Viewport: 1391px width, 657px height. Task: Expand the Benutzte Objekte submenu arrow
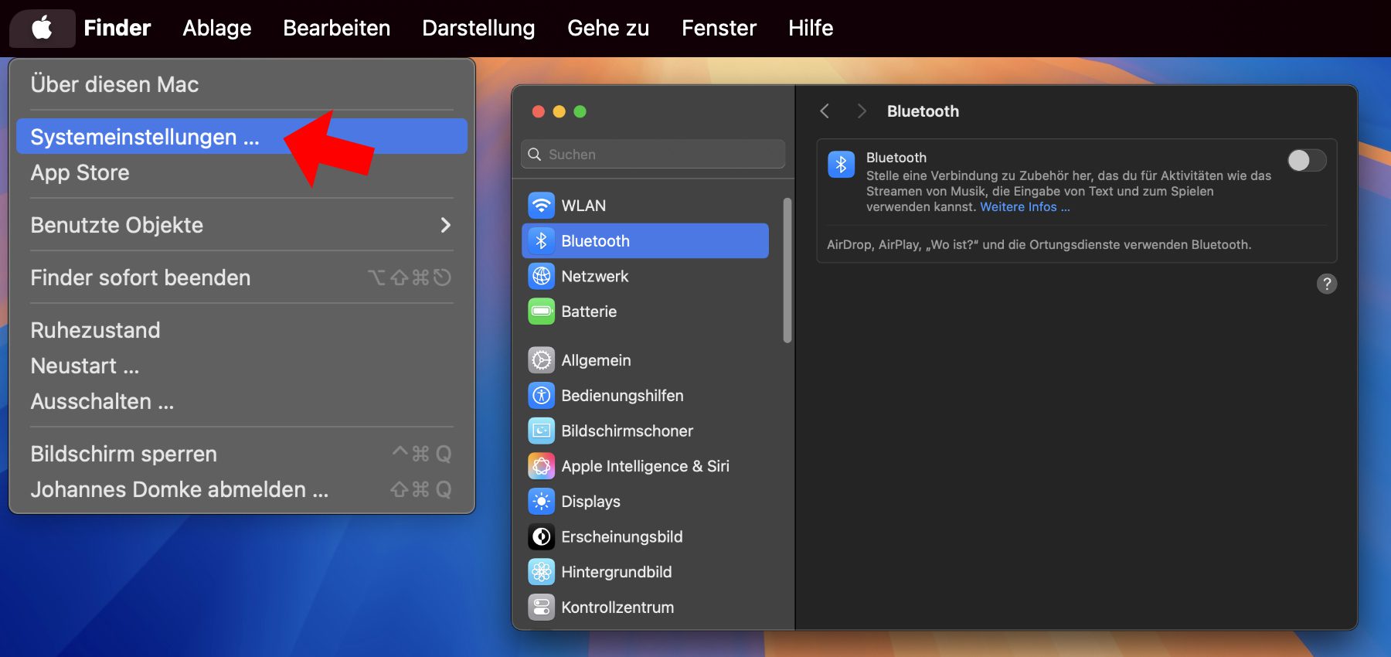tap(445, 225)
